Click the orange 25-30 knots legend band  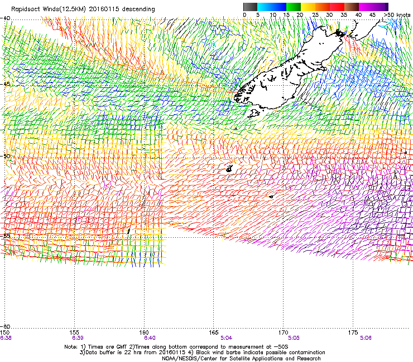323,7
